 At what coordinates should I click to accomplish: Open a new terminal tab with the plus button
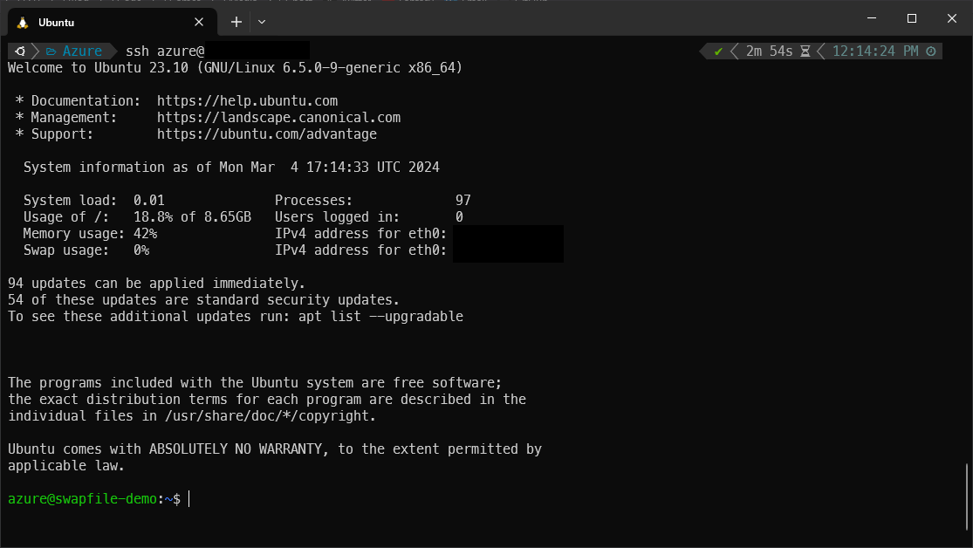point(236,23)
